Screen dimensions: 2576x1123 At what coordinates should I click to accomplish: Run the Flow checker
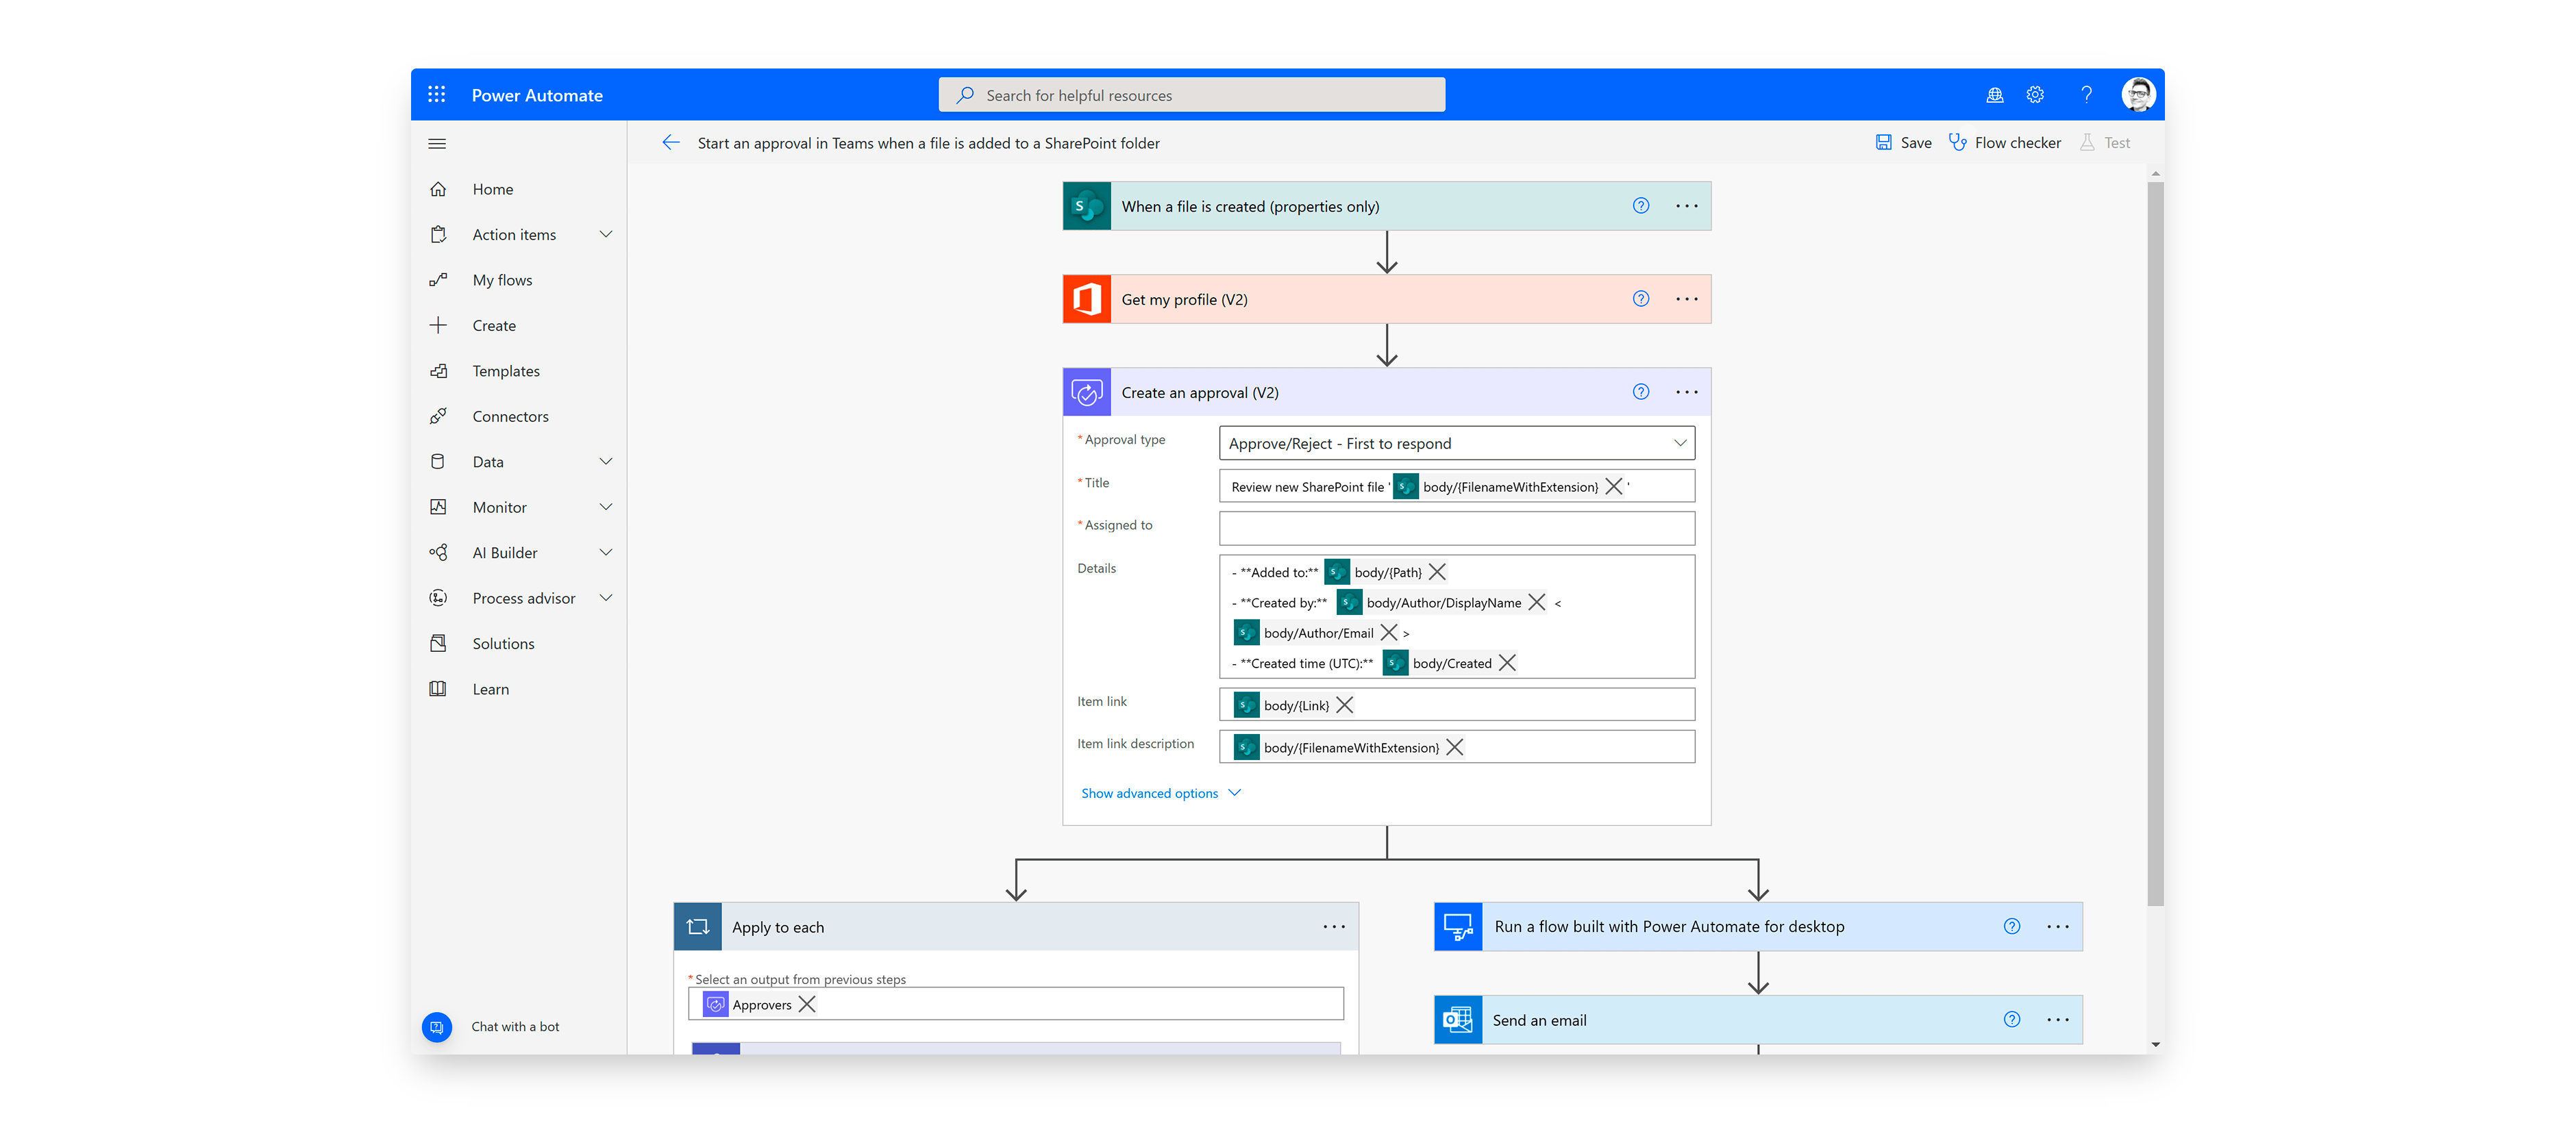[2004, 143]
